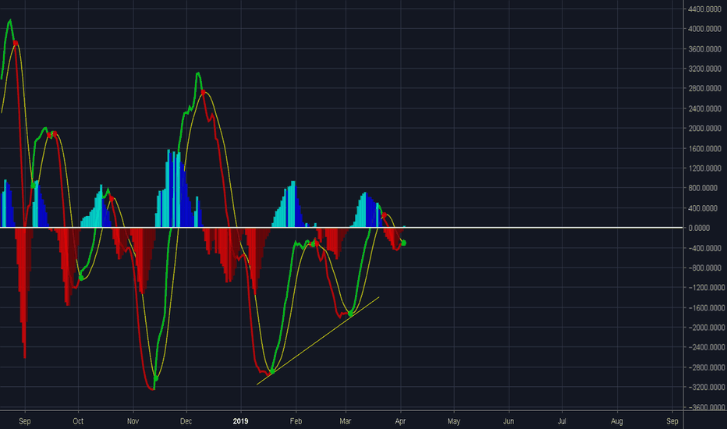Click the Oct label on time axis
The height and width of the screenshot is (429, 727).
(78, 421)
